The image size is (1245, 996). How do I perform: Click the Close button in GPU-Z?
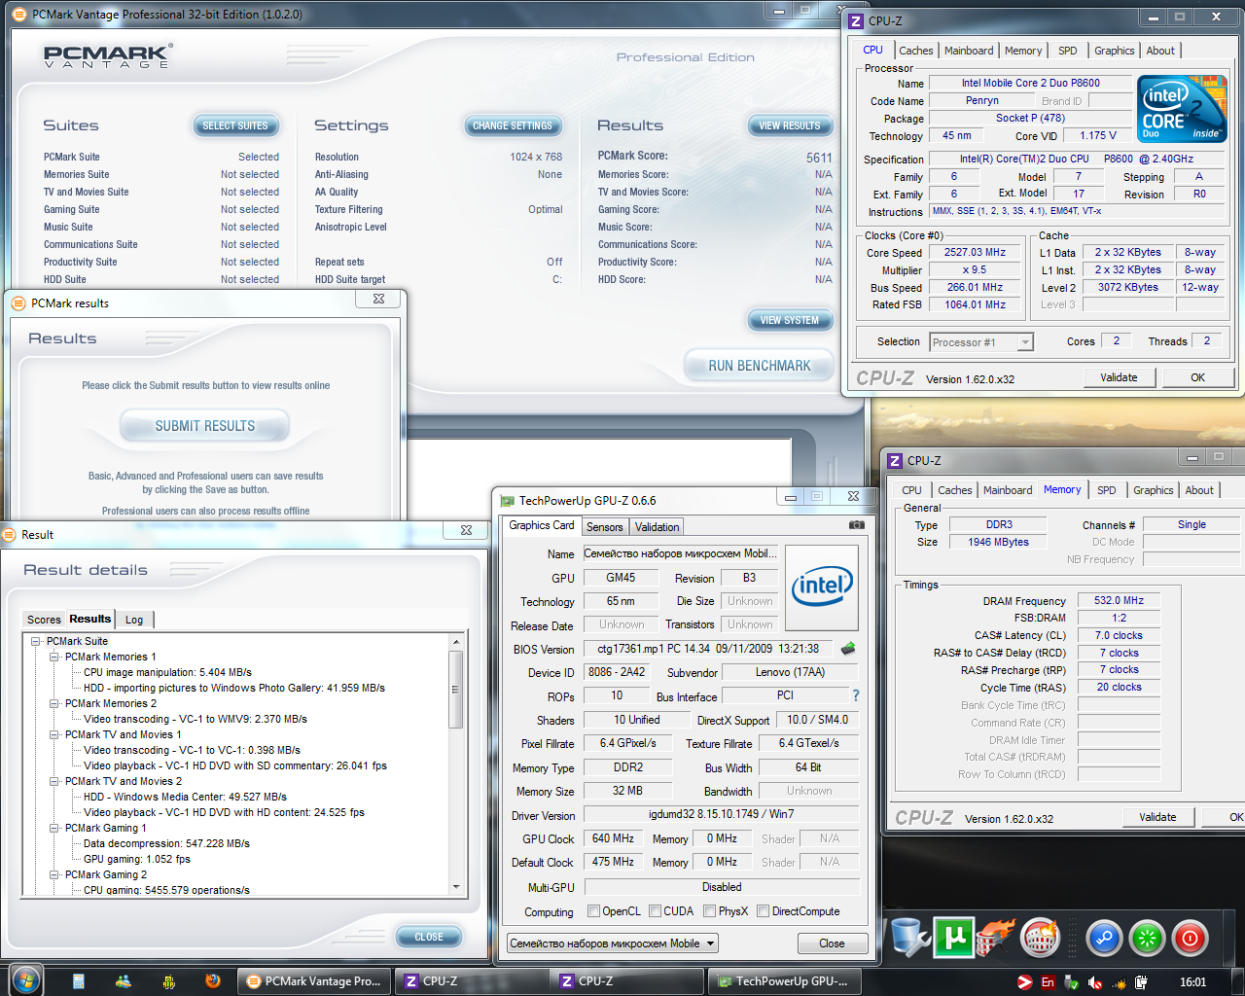tap(832, 943)
